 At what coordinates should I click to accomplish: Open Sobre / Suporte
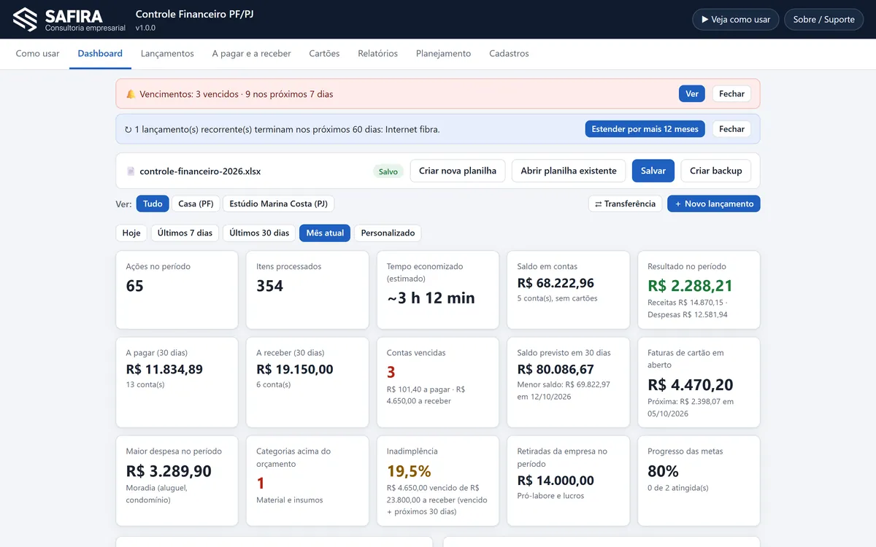coord(823,20)
